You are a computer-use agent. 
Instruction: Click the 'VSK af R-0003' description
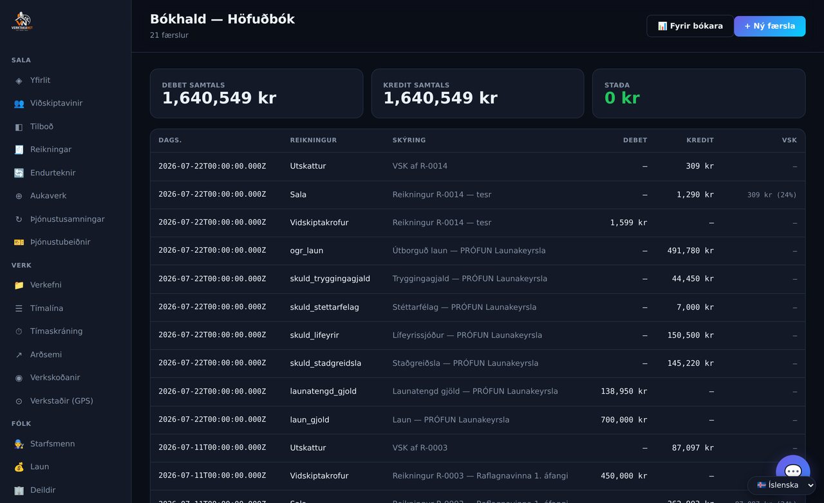pos(420,448)
